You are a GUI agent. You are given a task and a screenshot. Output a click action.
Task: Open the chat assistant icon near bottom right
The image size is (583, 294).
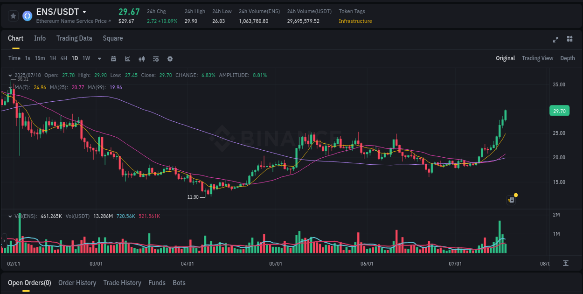tap(511, 200)
